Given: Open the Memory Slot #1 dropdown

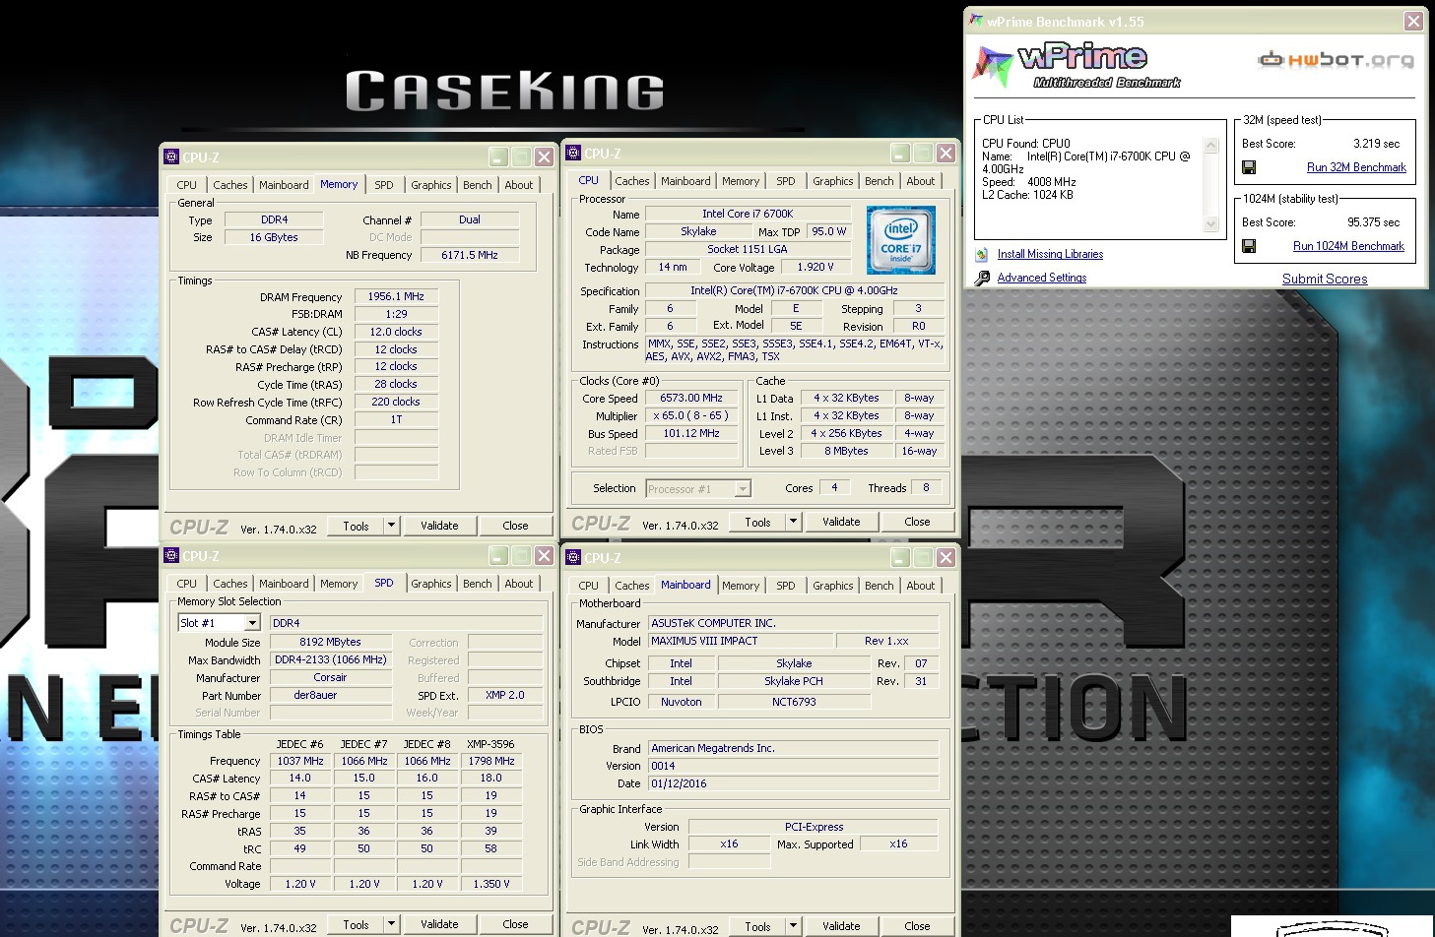Looking at the screenshot, I should coord(252,623).
